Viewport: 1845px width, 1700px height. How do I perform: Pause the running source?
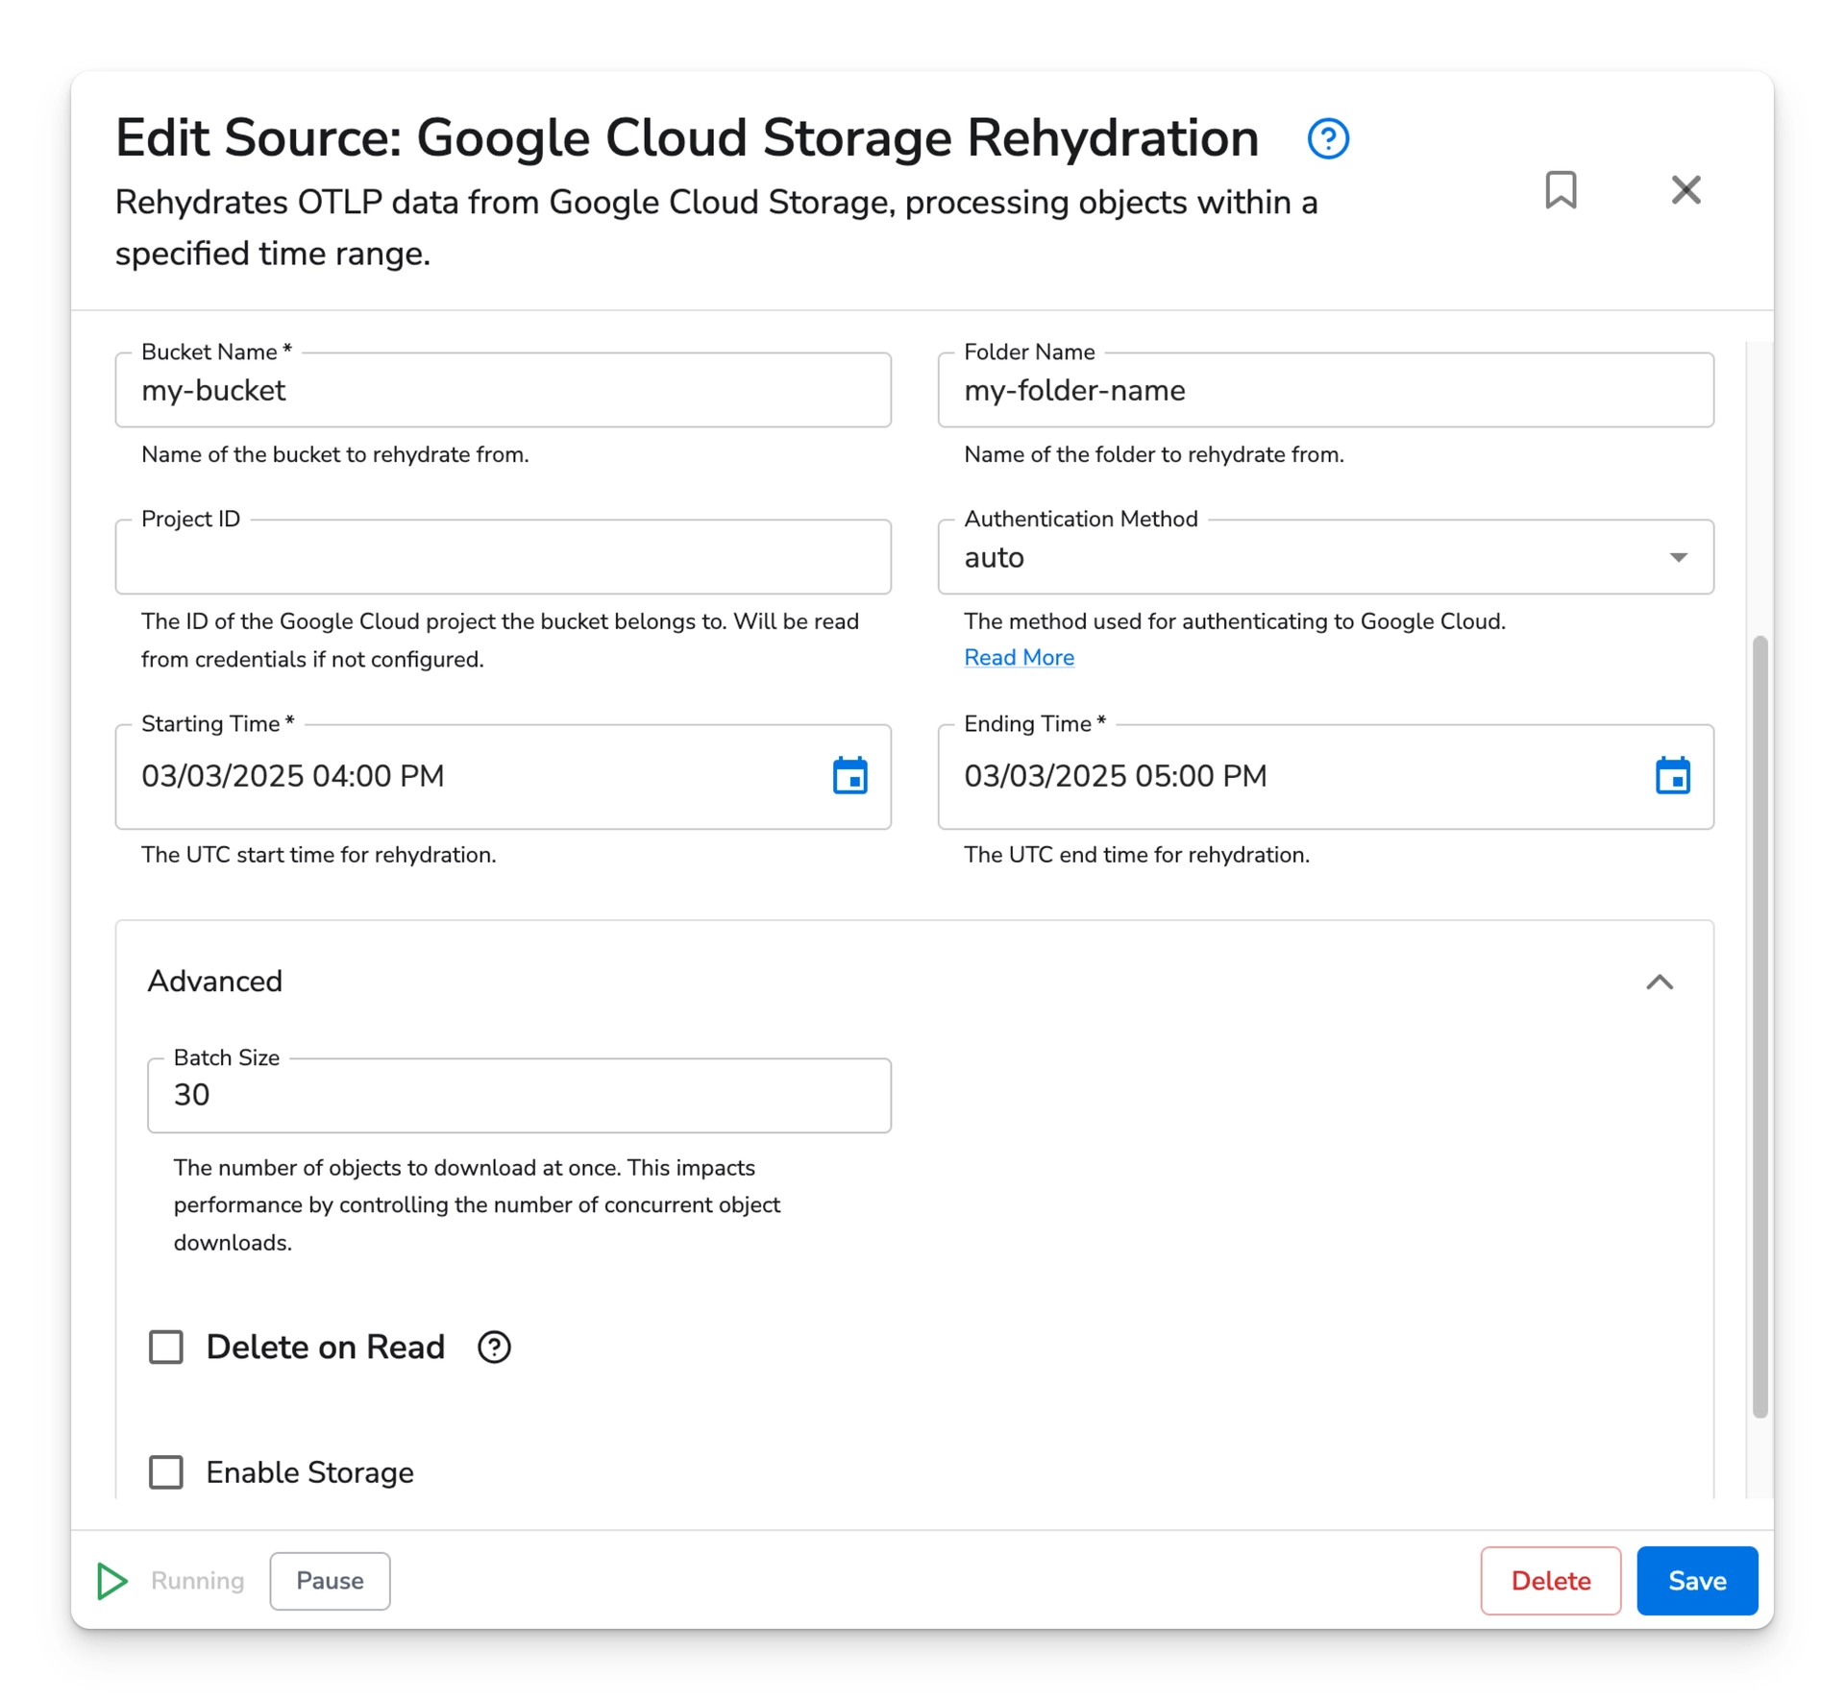point(330,1581)
